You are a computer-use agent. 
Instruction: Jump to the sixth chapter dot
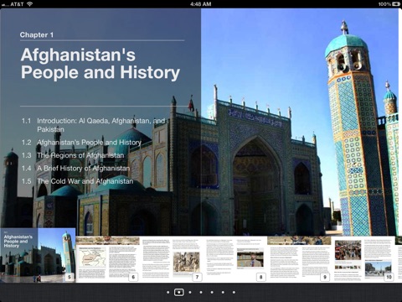pos(223,292)
